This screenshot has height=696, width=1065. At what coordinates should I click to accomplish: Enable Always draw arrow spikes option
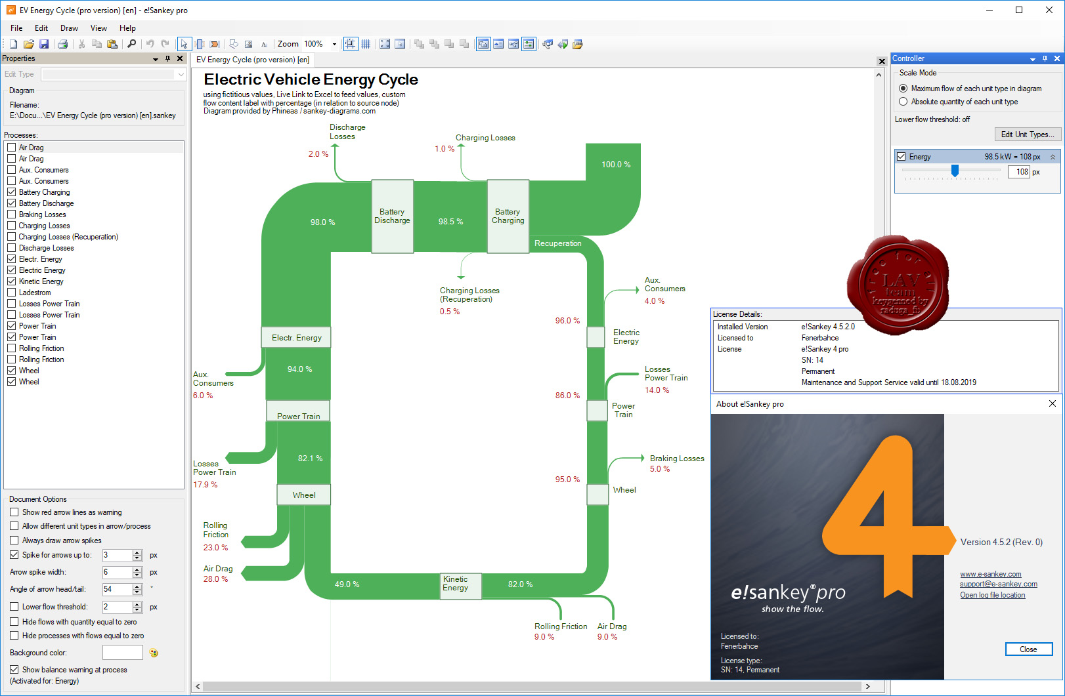pyautogui.click(x=14, y=541)
